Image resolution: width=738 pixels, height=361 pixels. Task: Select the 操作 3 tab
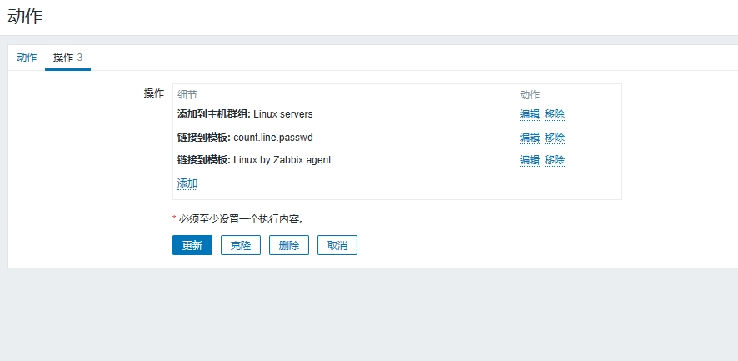pyautogui.click(x=67, y=58)
